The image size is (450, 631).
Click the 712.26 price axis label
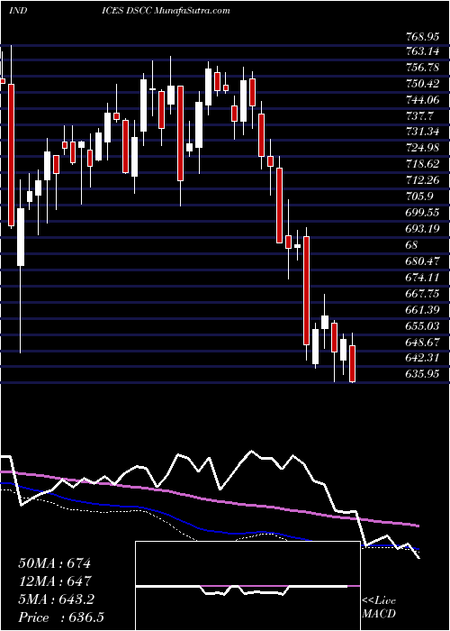tap(423, 180)
